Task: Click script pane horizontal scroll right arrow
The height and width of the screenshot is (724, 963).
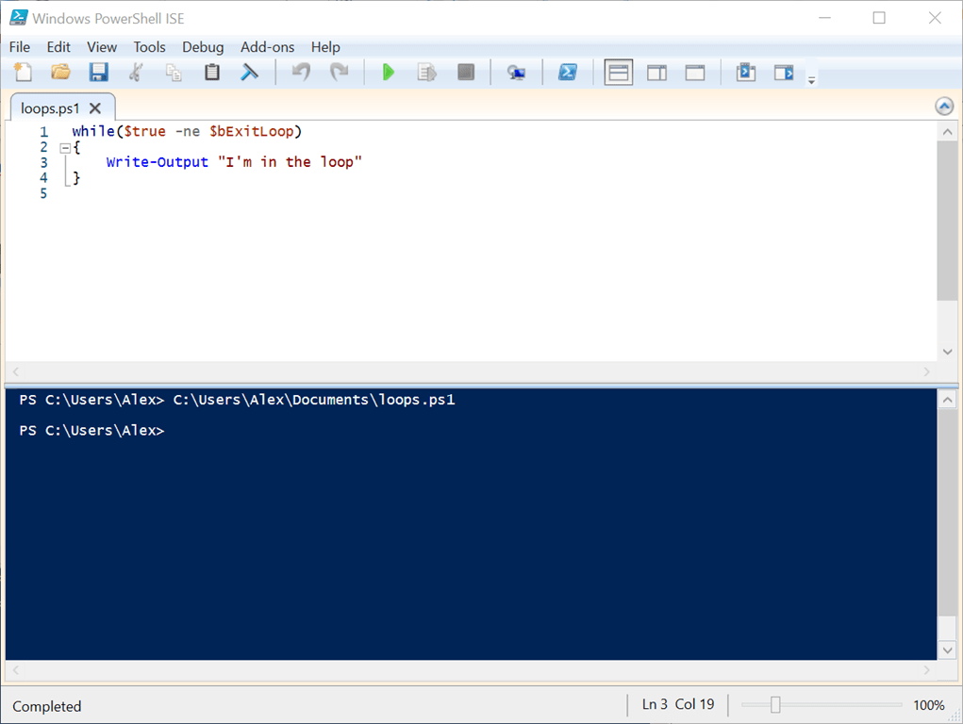Action: tap(927, 371)
